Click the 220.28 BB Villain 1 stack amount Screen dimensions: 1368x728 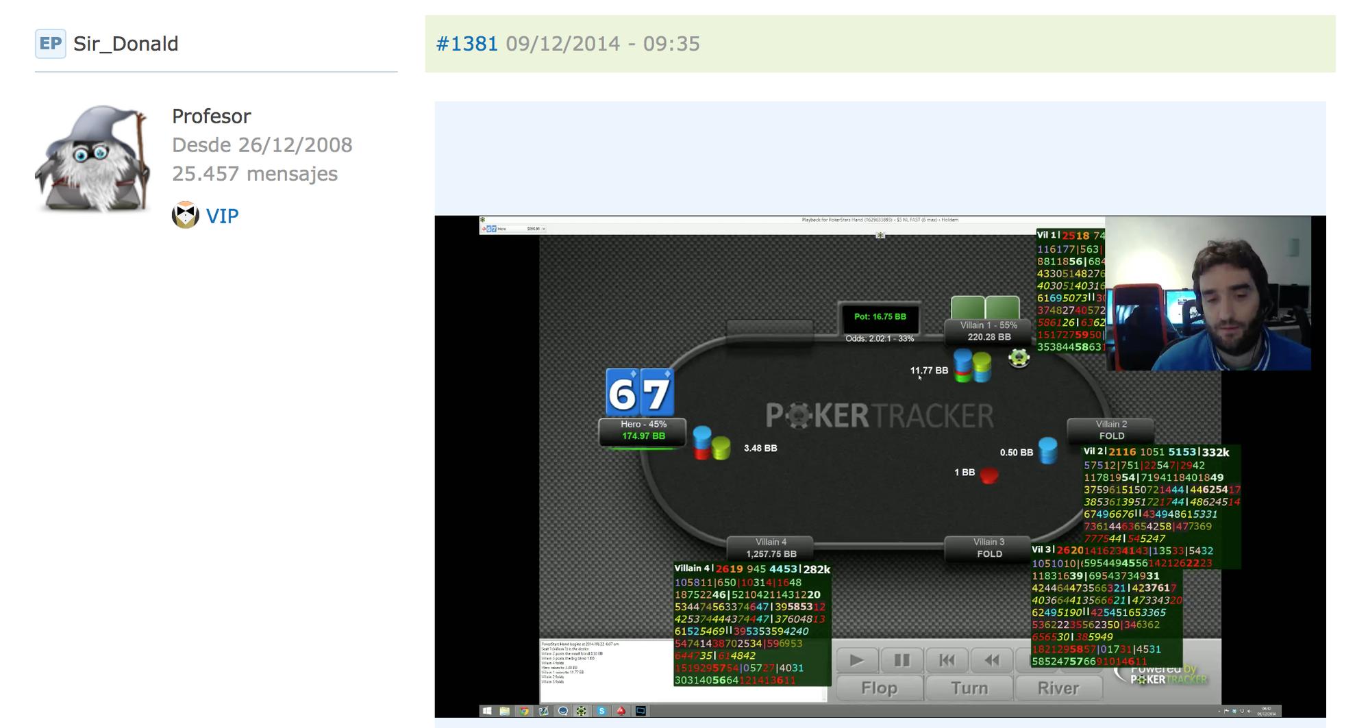pyautogui.click(x=989, y=337)
